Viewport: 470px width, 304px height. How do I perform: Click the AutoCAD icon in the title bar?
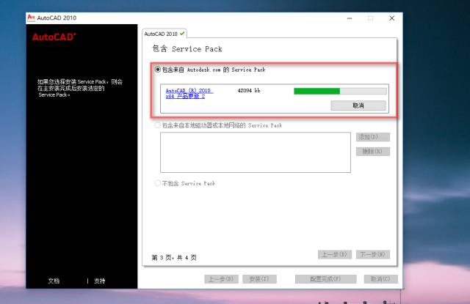31,18
